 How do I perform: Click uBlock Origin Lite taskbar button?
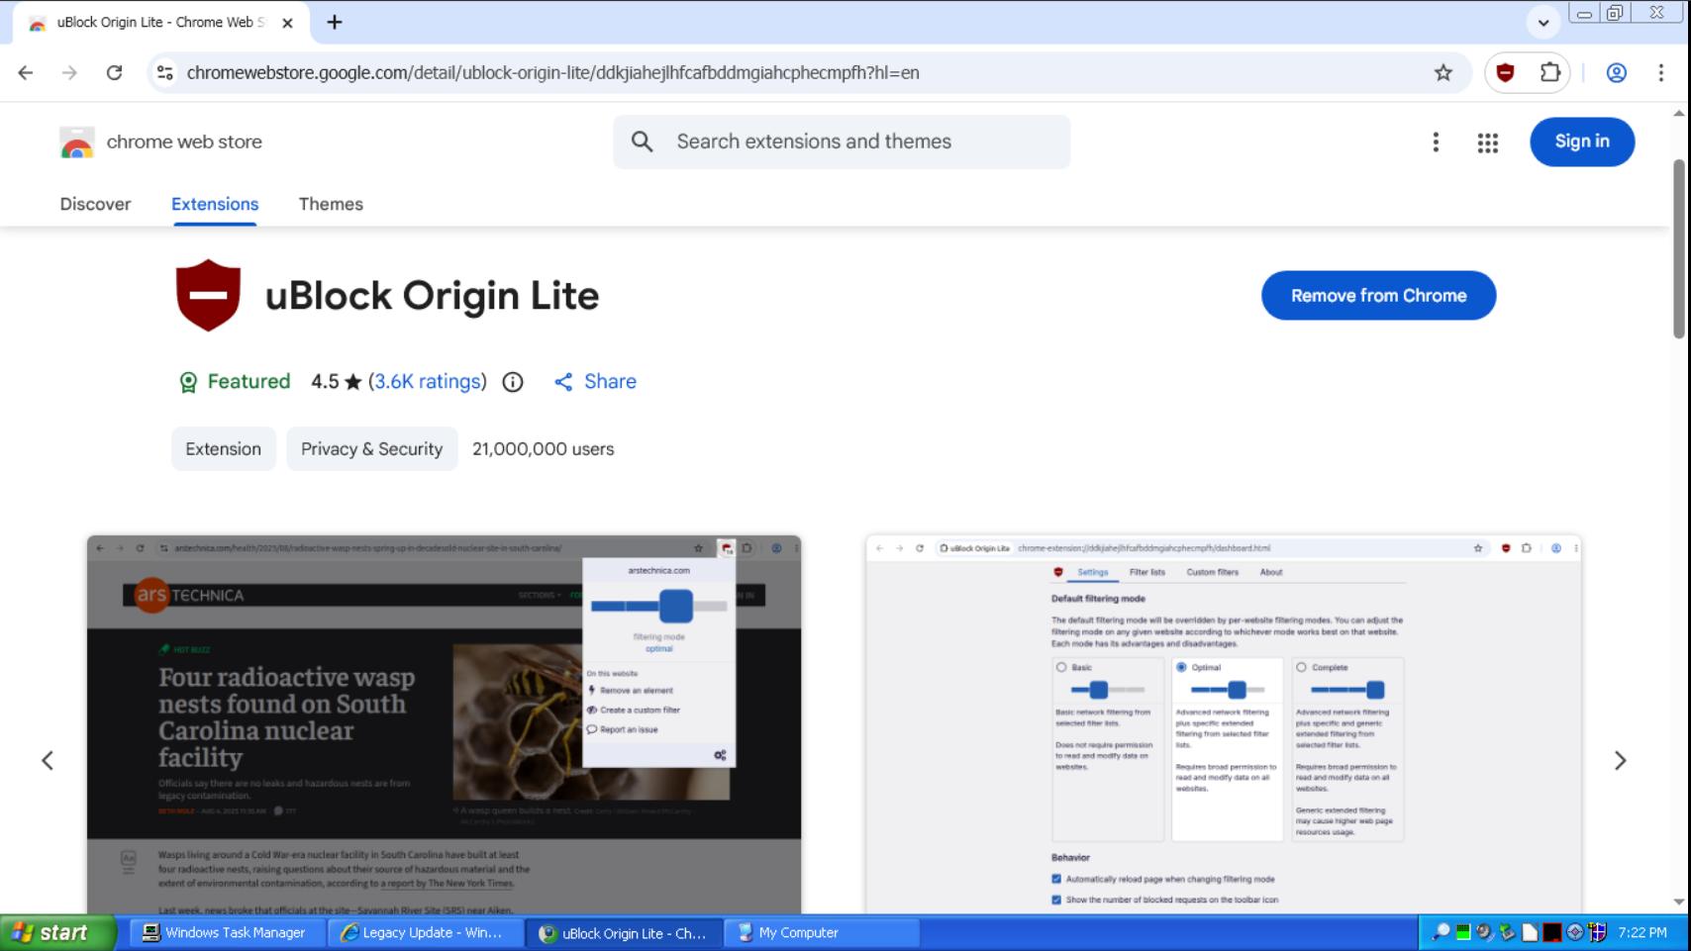pyautogui.click(x=625, y=932)
